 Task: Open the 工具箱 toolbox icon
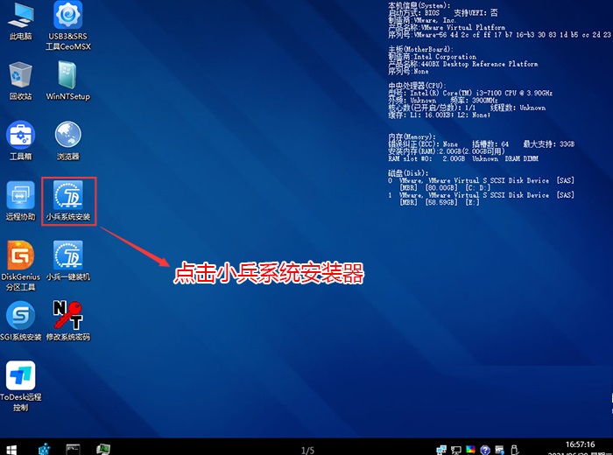(20, 141)
